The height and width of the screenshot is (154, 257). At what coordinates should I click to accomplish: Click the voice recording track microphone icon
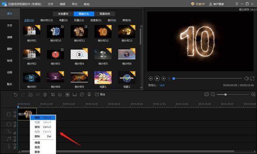point(9,146)
